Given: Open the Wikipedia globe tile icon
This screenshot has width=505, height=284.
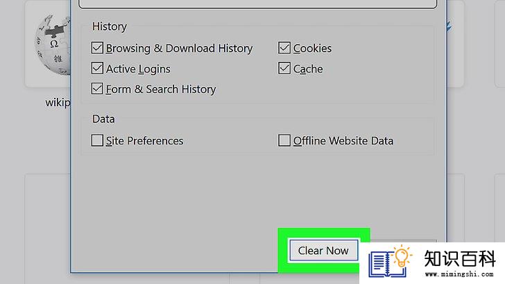Looking at the screenshot, I should click(x=53, y=45).
